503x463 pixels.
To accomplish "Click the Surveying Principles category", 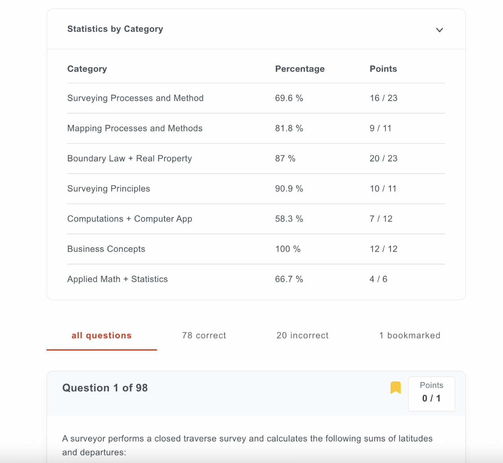I will click(109, 189).
